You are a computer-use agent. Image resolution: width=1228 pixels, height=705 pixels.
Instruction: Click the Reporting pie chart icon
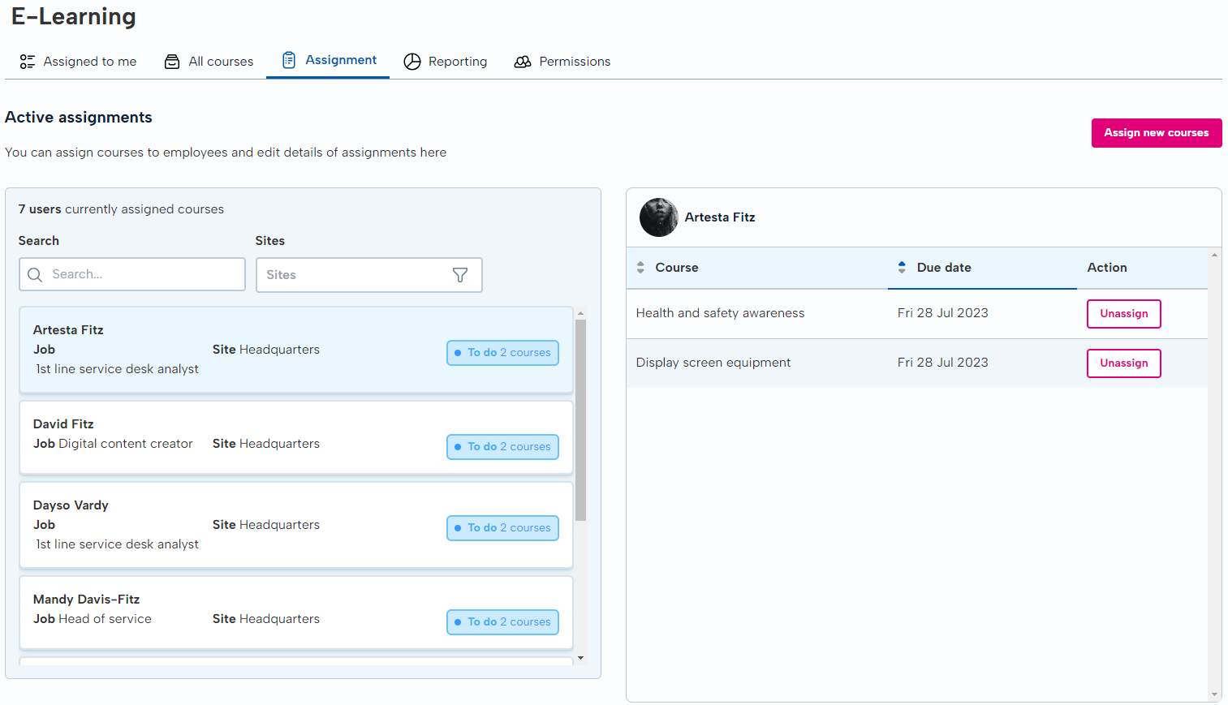coord(412,61)
